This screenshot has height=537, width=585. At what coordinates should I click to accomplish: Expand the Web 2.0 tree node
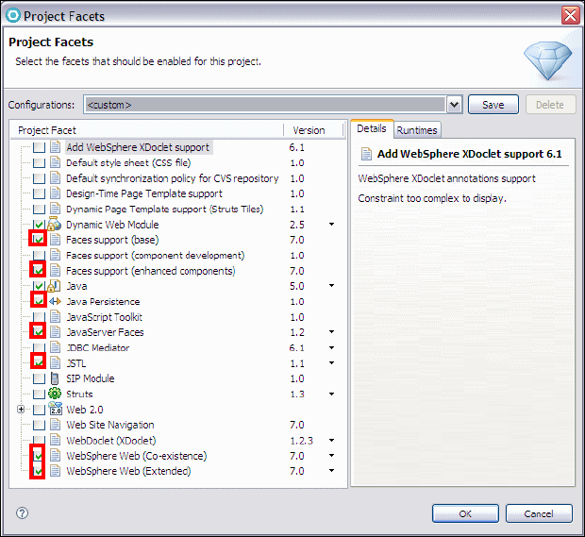pyautogui.click(x=21, y=410)
